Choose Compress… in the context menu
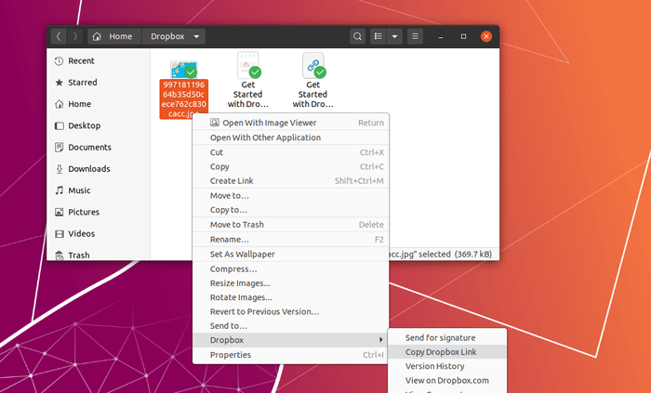Screen dimensions: 651x393 [x=290, y=269]
